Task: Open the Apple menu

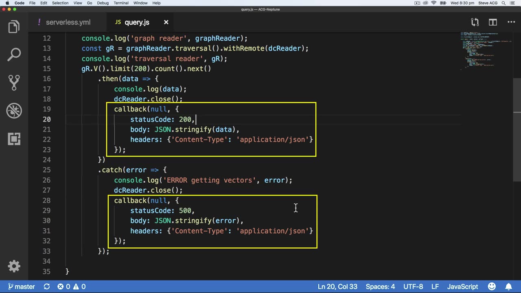Action: (7, 3)
